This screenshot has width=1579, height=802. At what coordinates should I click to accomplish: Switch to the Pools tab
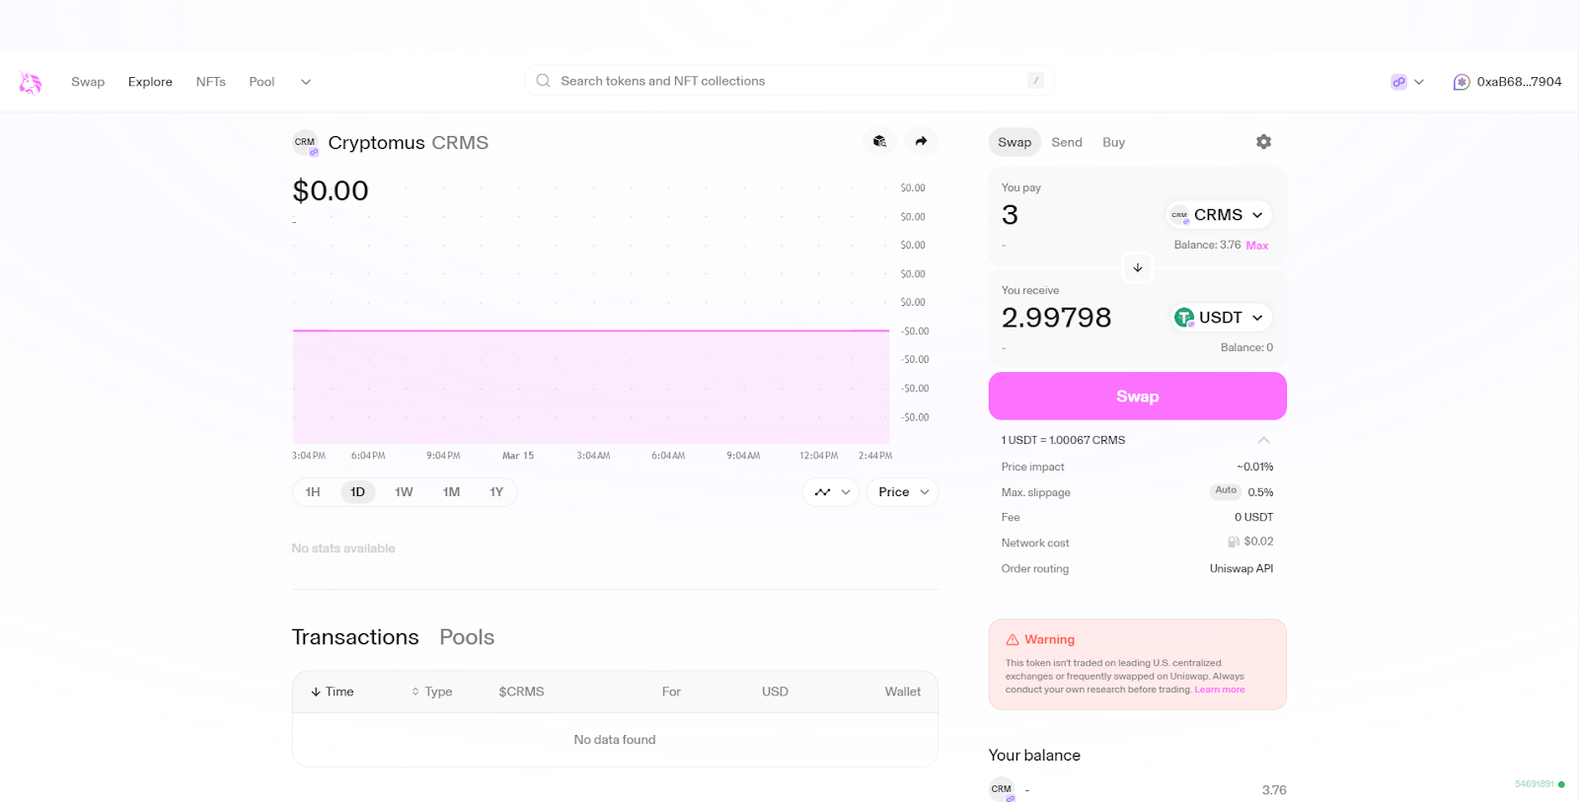tap(467, 637)
